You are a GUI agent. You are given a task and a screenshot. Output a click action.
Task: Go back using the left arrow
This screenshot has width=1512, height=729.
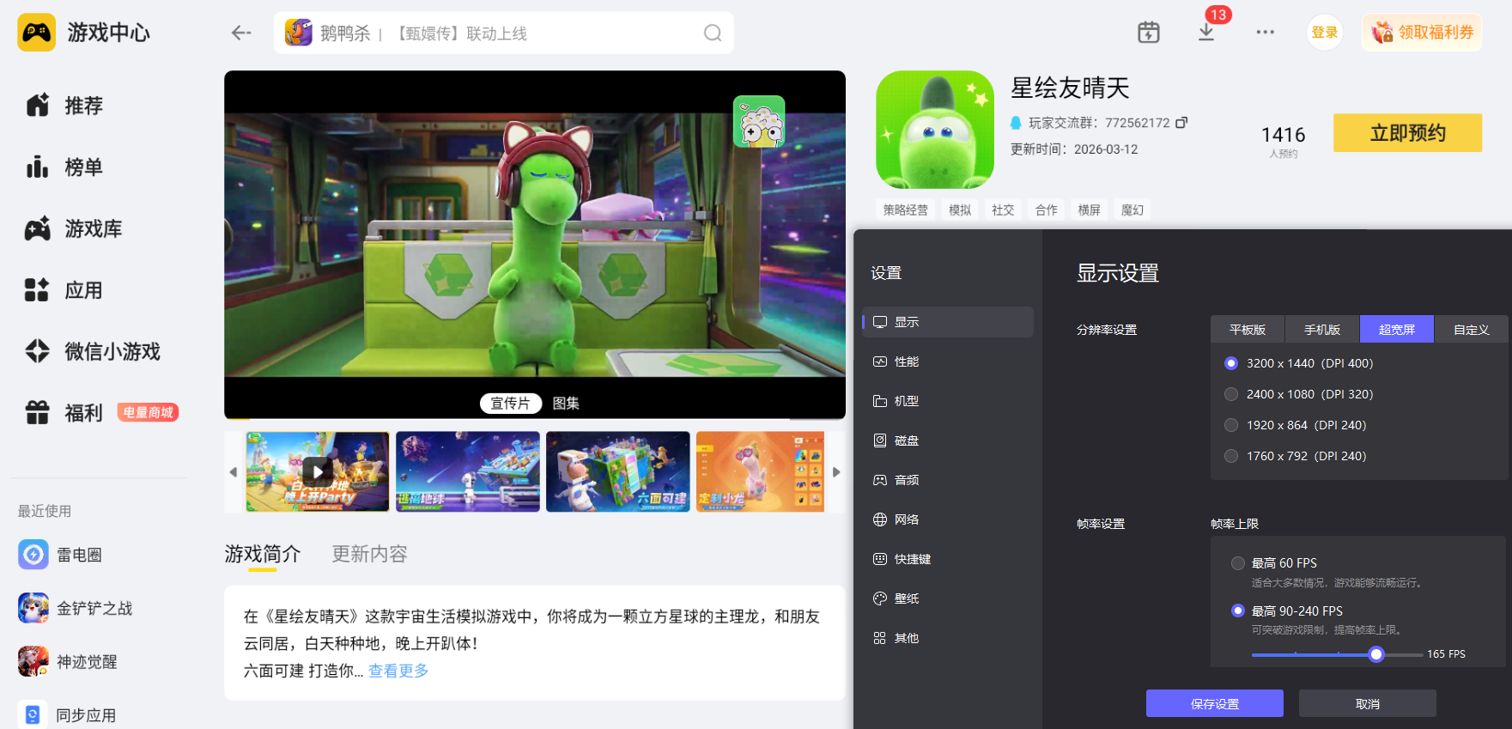[241, 33]
